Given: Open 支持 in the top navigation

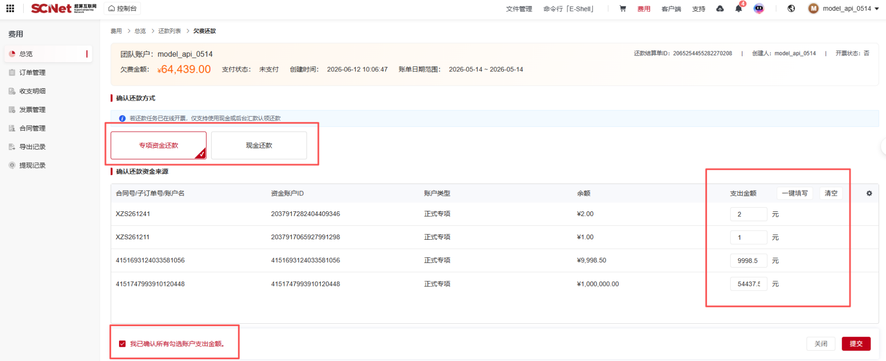Looking at the screenshot, I should click(x=698, y=9).
